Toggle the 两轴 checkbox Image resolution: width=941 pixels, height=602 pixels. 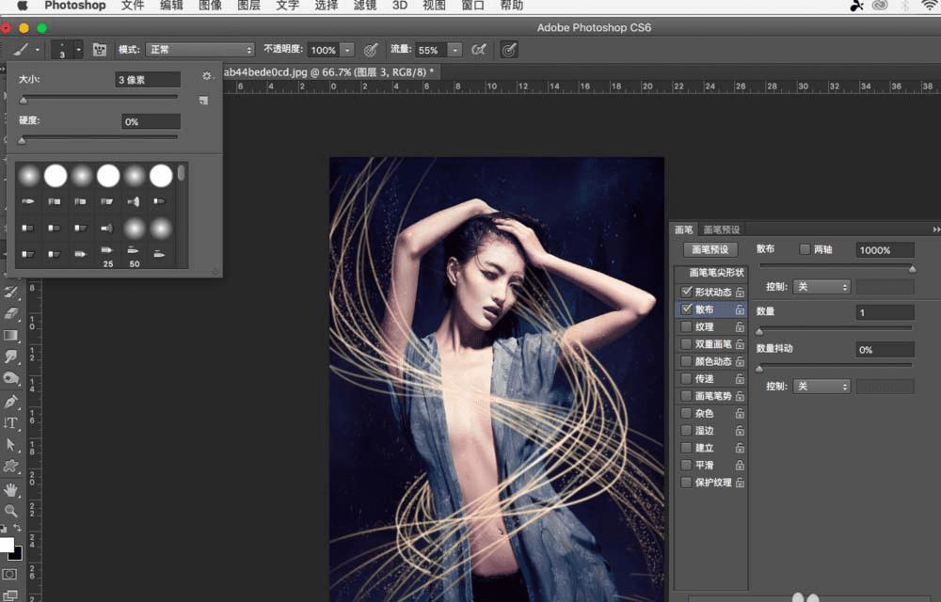pos(804,249)
